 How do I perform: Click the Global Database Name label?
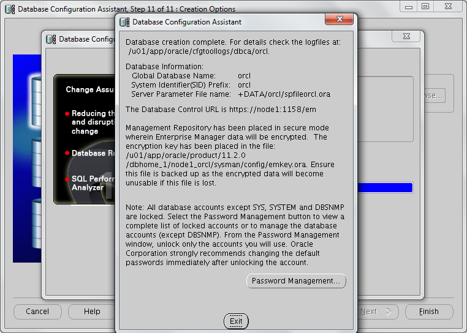point(173,76)
